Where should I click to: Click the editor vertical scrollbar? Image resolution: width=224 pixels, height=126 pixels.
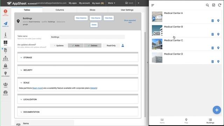pyautogui.click(x=145, y=74)
